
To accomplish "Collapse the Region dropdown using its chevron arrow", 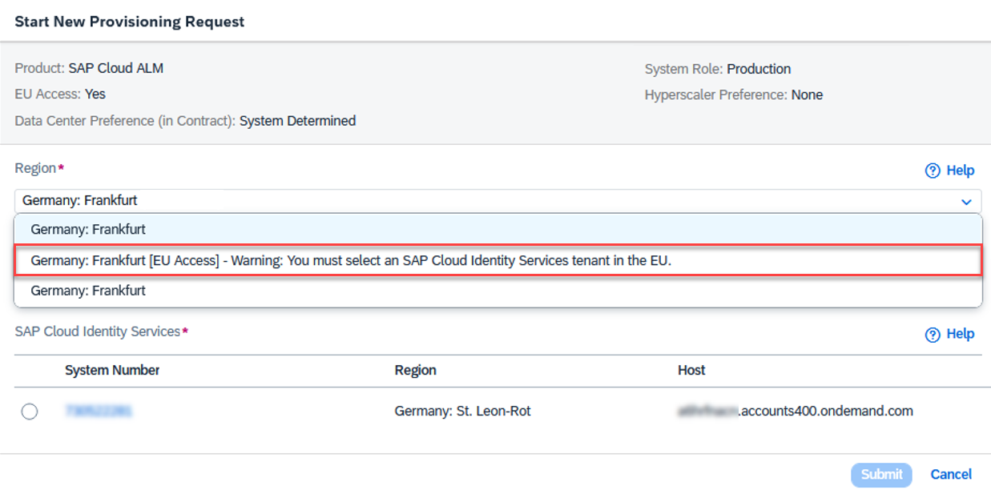I will [x=966, y=202].
